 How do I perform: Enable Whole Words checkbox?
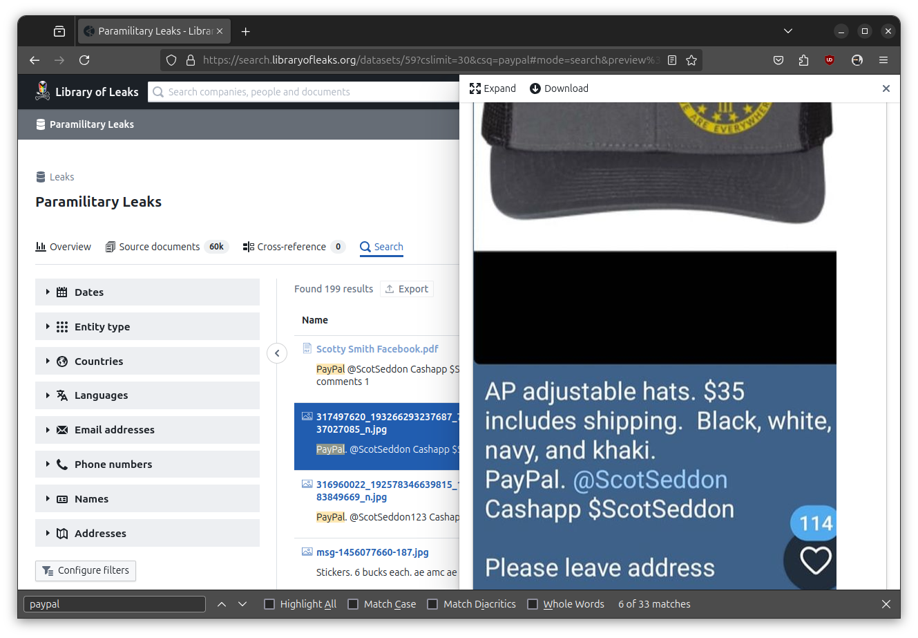point(533,604)
